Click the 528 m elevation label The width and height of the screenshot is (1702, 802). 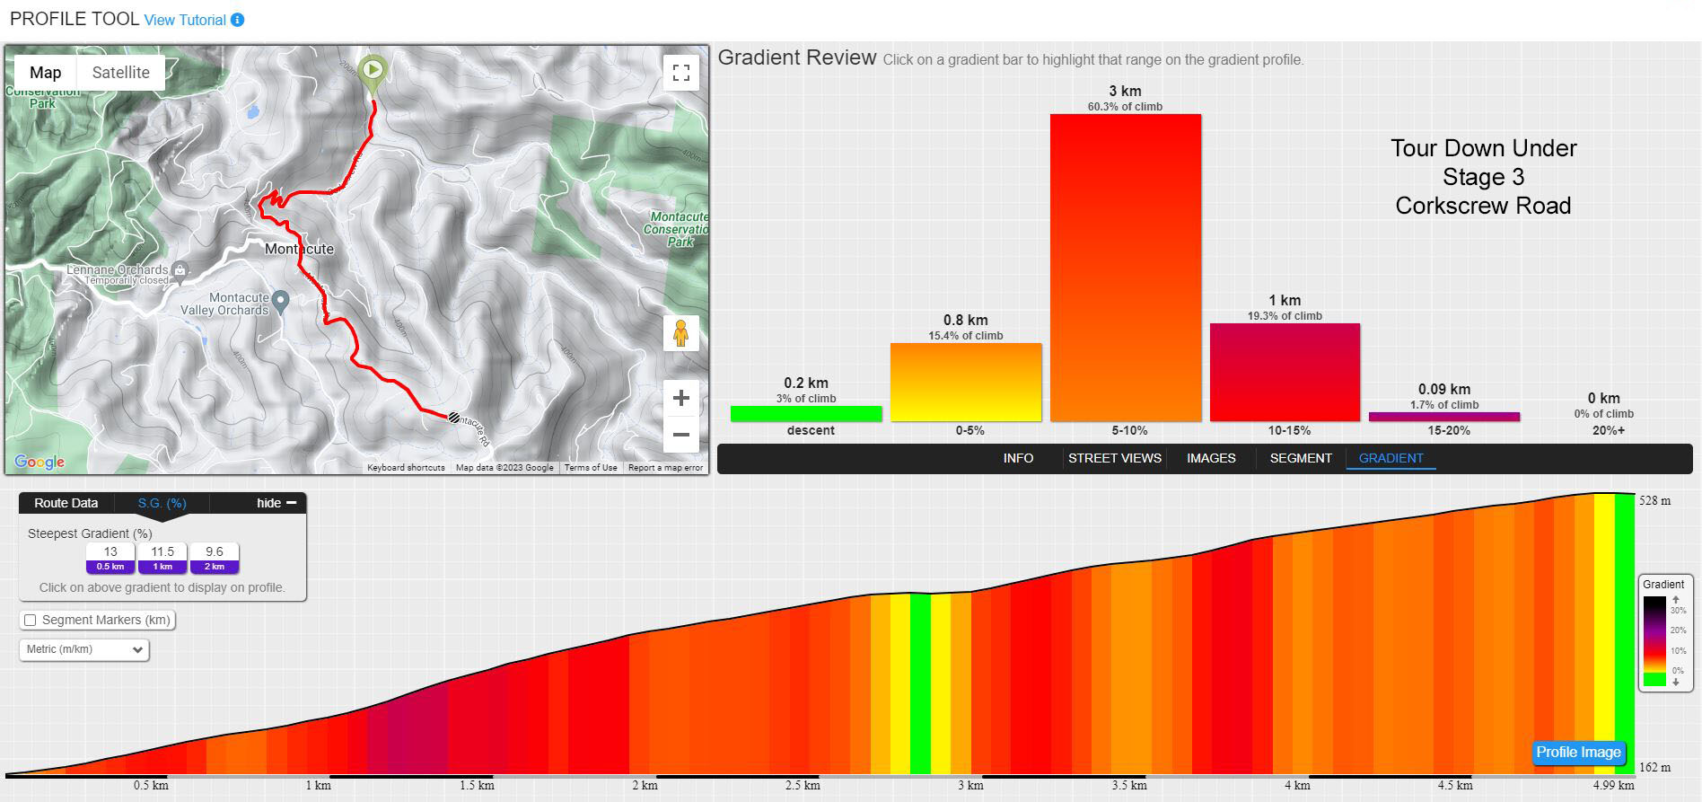[1654, 500]
